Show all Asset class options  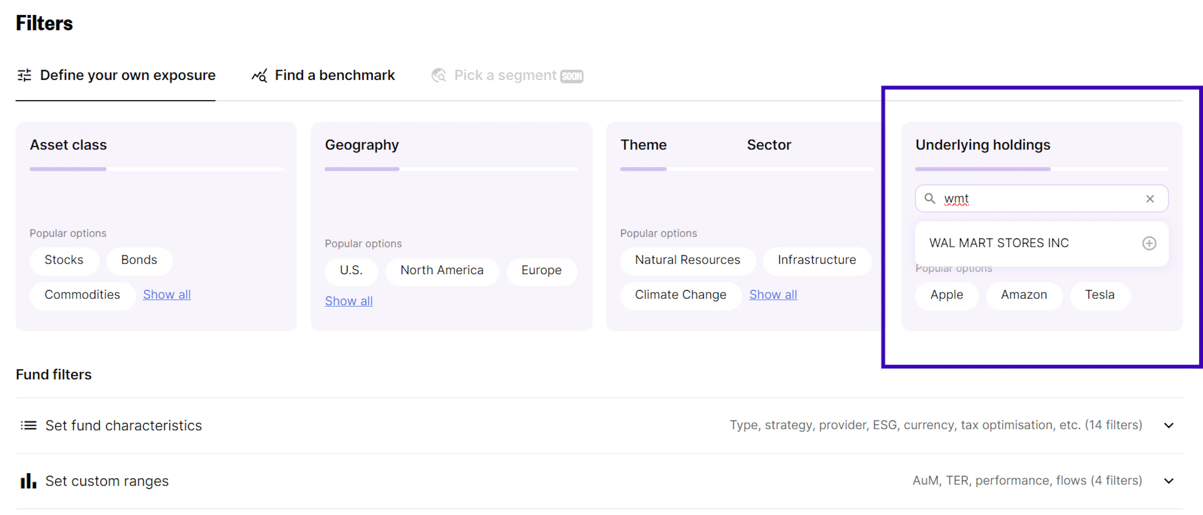tap(167, 294)
